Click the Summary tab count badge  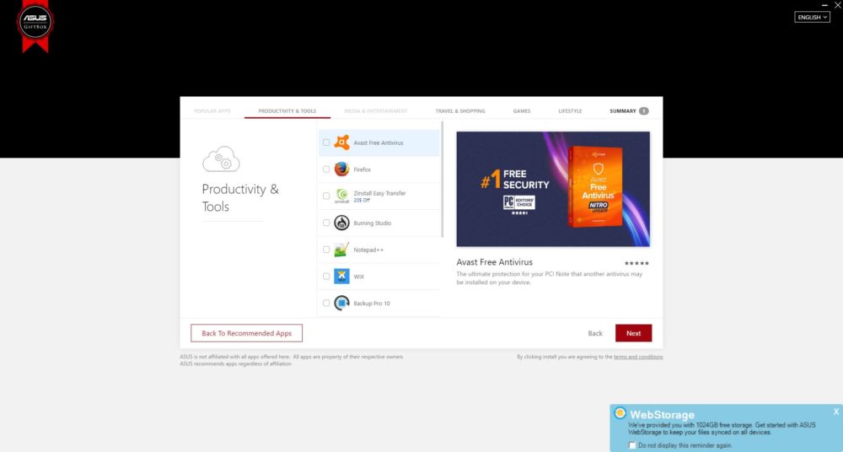(643, 110)
